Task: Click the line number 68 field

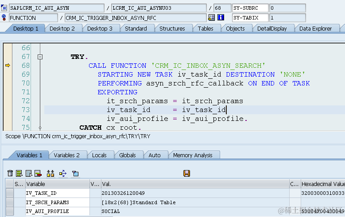Action: tap(222, 8)
